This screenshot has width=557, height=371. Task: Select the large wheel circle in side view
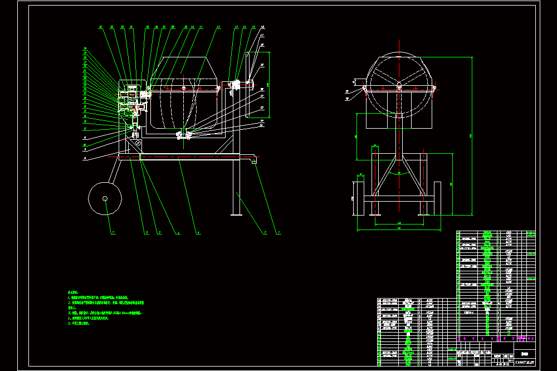105,199
